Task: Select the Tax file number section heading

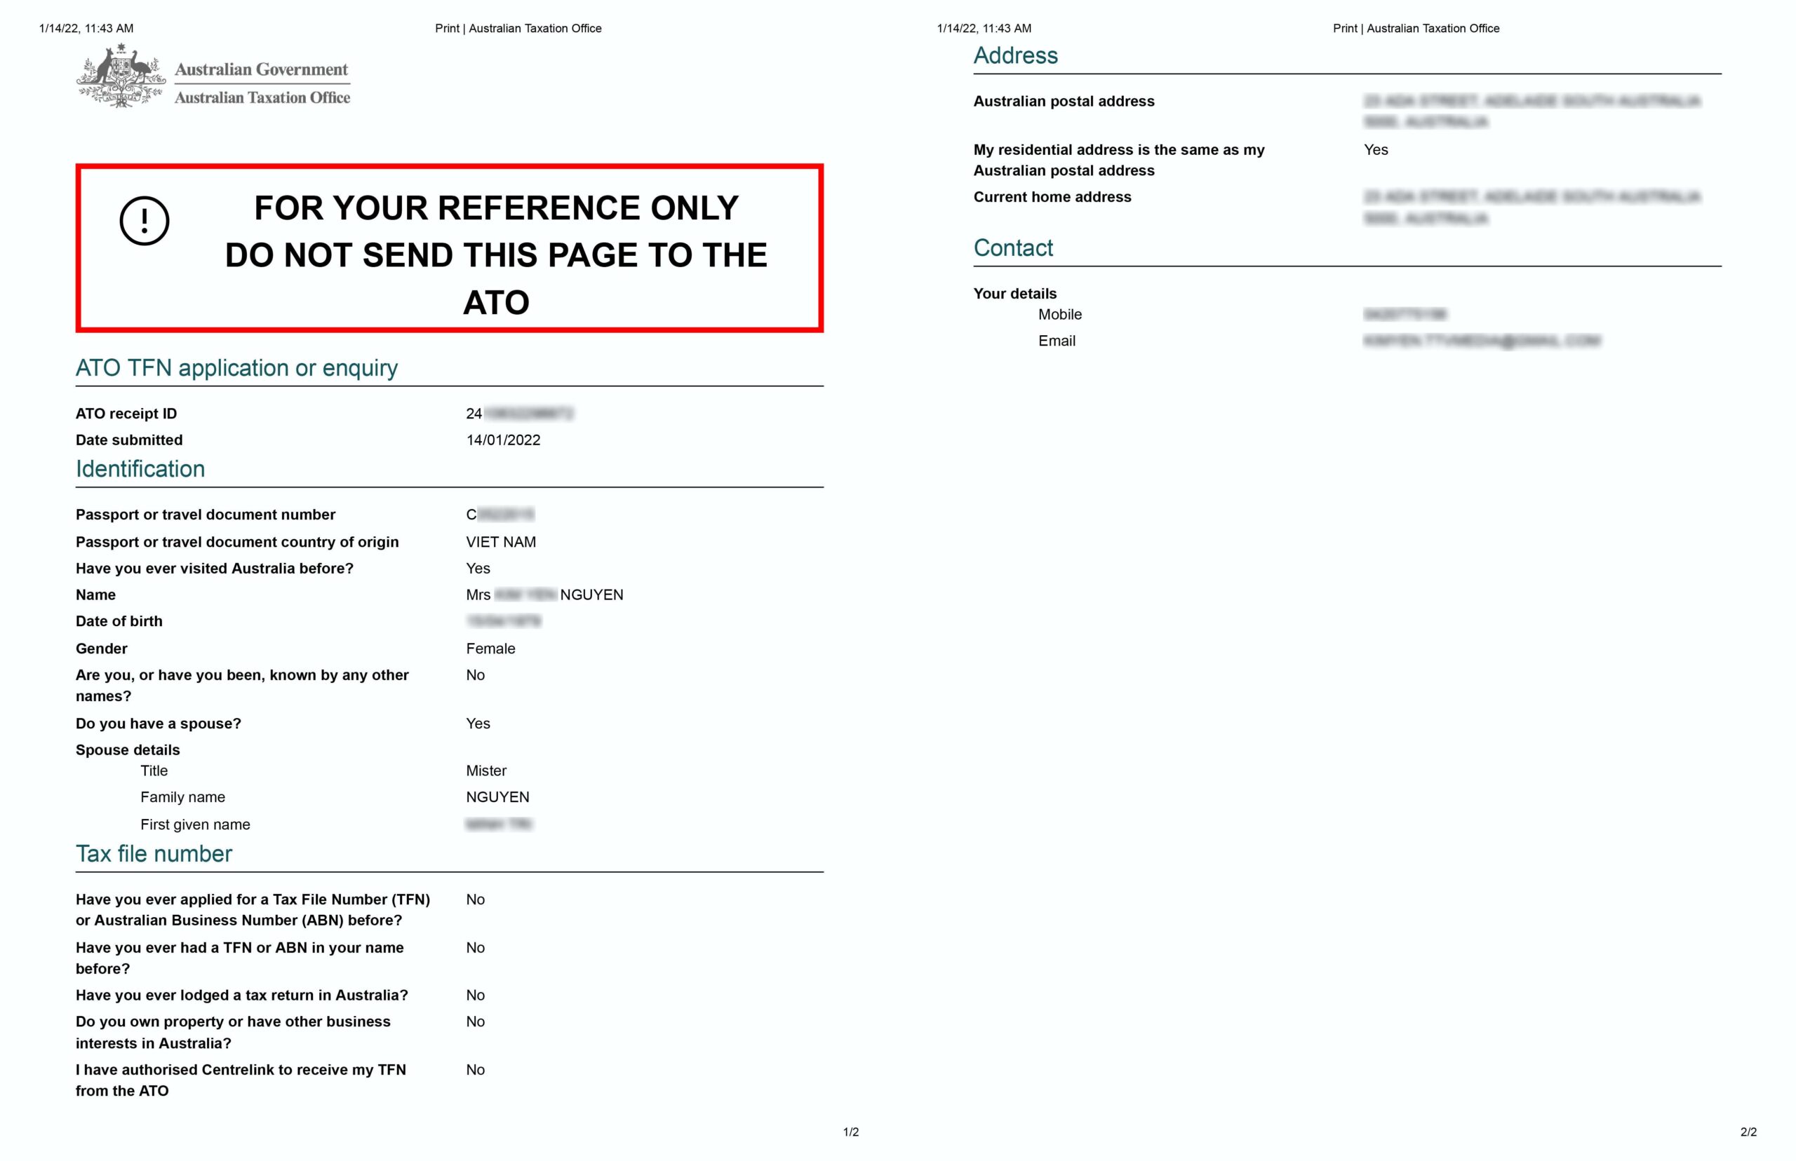Action: tap(154, 853)
